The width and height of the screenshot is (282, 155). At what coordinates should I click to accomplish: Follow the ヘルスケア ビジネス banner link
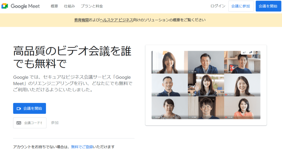[x=116, y=20]
